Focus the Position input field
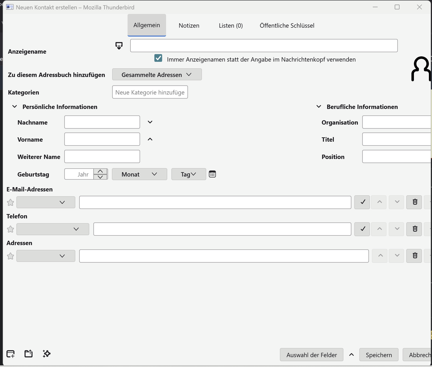The image size is (432, 367). [x=397, y=156]
